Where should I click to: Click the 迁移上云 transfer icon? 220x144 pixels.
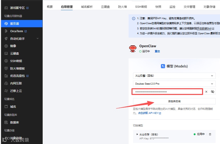(6, 91)
